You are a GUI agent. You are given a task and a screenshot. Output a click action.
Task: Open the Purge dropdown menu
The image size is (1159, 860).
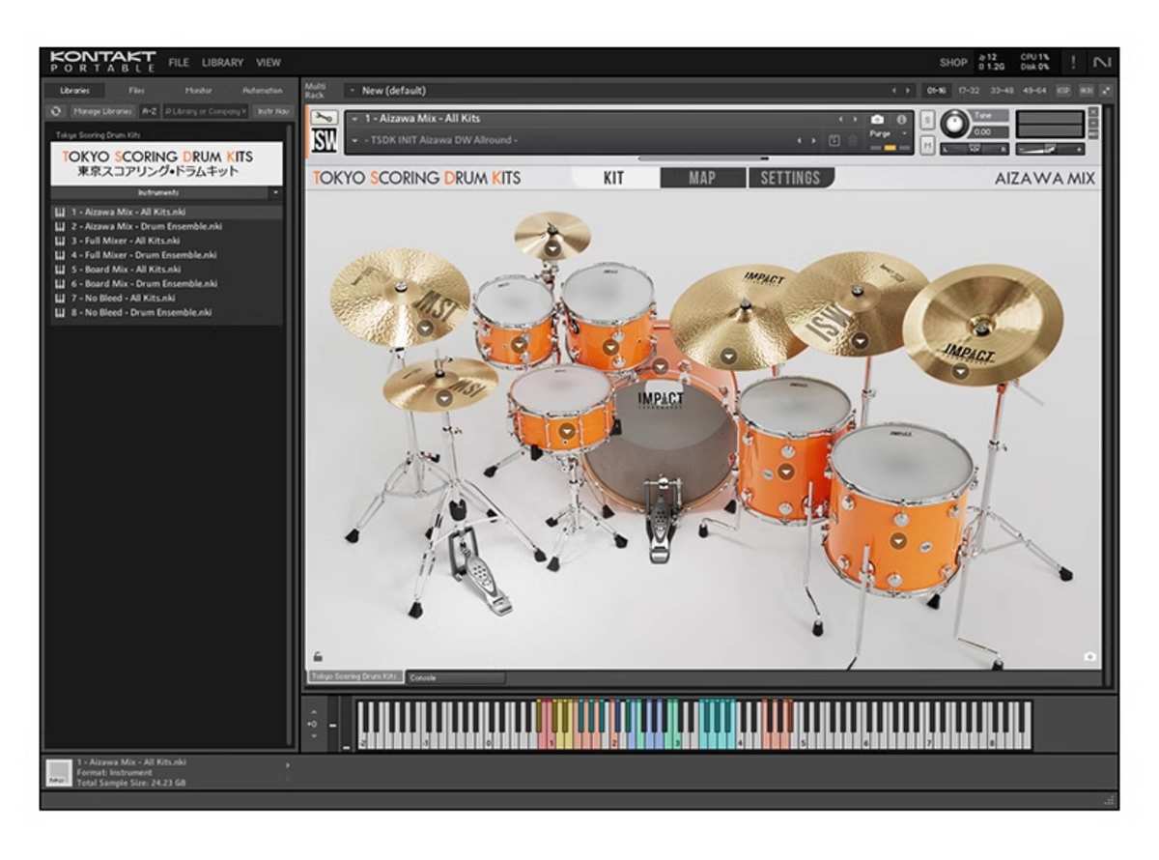point(890,133)
